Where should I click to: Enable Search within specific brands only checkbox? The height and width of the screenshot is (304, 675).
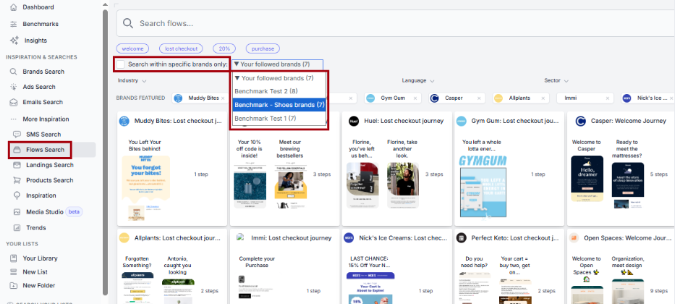point(121,64)
